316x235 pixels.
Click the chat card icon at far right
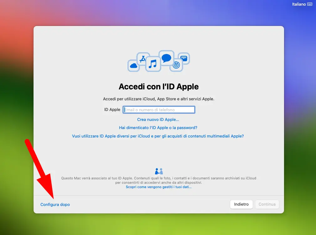[184, 58]
